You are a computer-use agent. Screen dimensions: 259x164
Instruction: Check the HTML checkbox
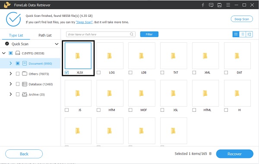tap(194, 110)
